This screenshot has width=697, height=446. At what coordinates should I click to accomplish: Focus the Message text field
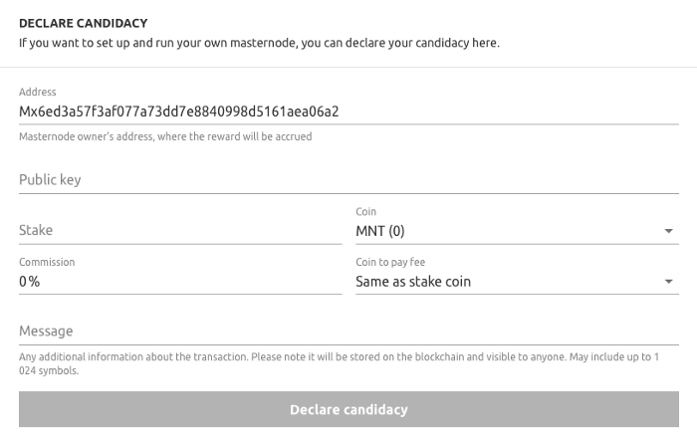pos(348,331)
